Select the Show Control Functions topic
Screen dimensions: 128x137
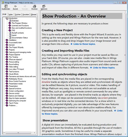[17, 81]
